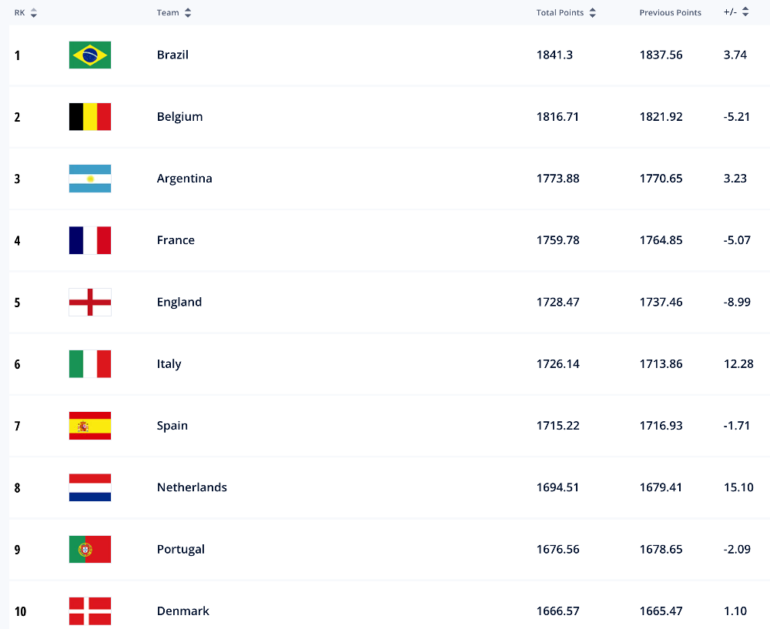The image size is (770, 629).
Task: Click the Previous Points column header
Action: pyautogui.click(x=670, y=13)
